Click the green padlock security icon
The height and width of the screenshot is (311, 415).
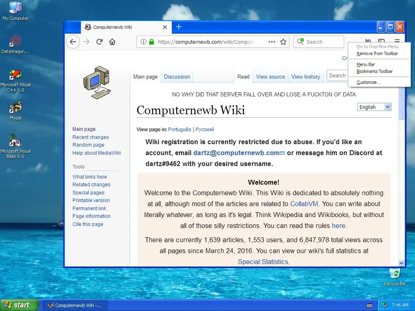(152, 42)
